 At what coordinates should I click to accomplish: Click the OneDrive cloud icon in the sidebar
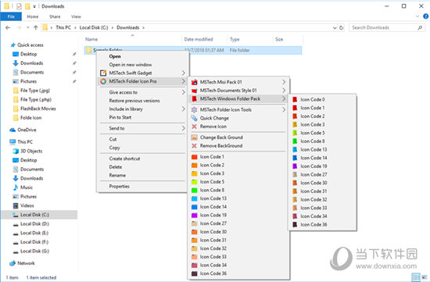13,130
